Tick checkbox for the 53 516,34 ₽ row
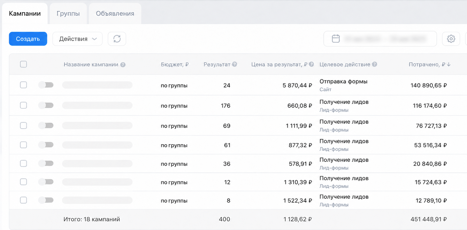 23,145
